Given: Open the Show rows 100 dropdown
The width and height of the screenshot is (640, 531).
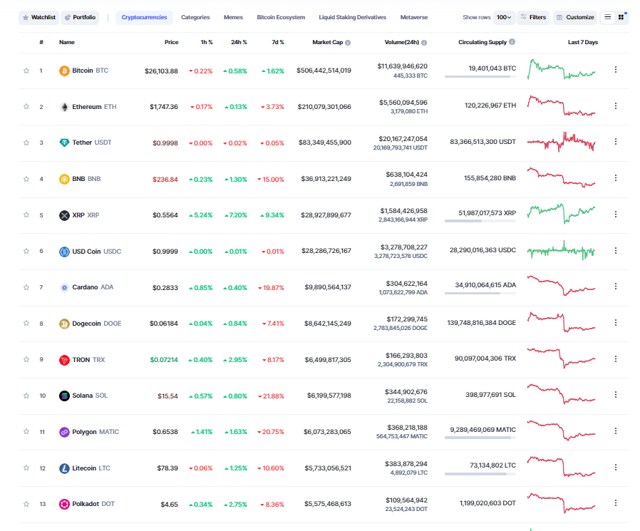Looking at the screenshot, I should pyautogui.click(x=504, y=17).
